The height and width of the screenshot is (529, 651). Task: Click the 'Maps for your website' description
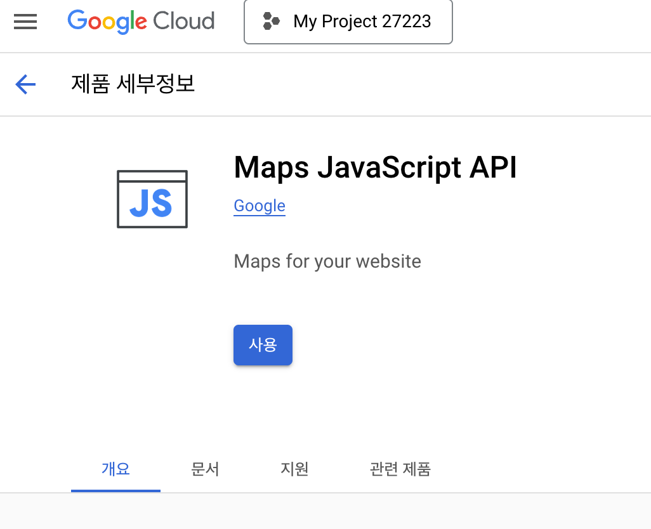[327, 261]
